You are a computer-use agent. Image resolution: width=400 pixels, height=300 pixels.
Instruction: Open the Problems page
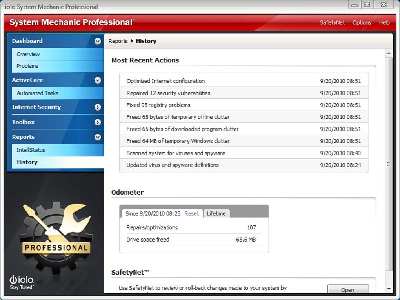click(58, 66)
